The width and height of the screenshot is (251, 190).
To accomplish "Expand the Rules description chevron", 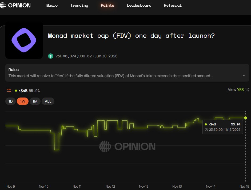I will (244, 75).
